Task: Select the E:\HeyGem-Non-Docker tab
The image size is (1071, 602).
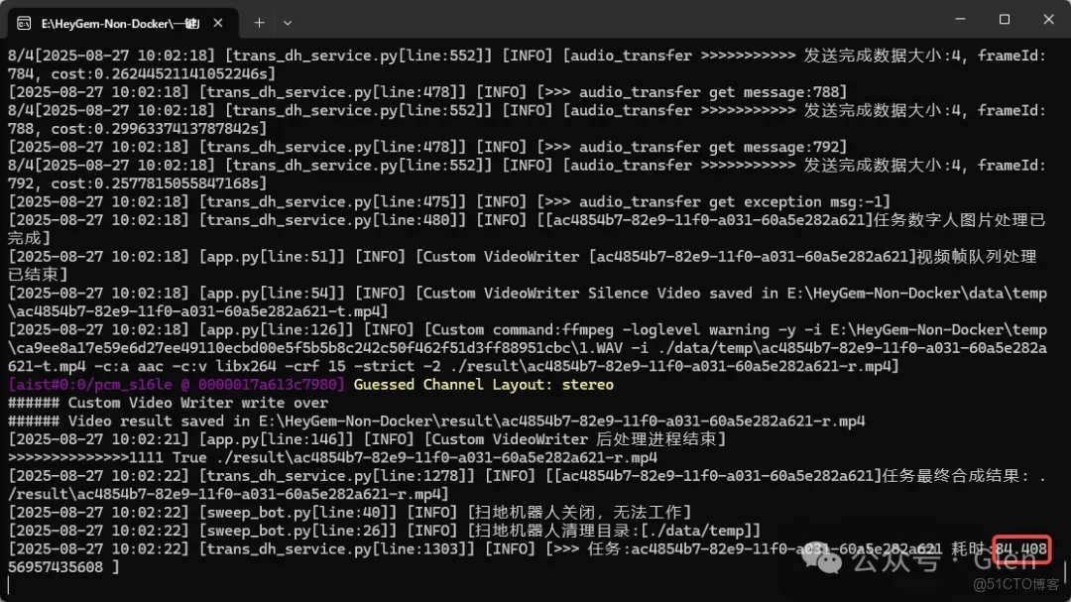Action: click(x=123, y=23)
